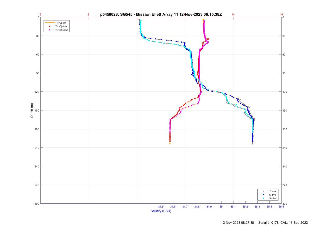
Task: Click salinity tick label 34.5
Action: pos(161,206)
